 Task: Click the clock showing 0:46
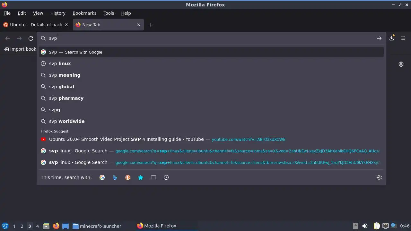405,226
